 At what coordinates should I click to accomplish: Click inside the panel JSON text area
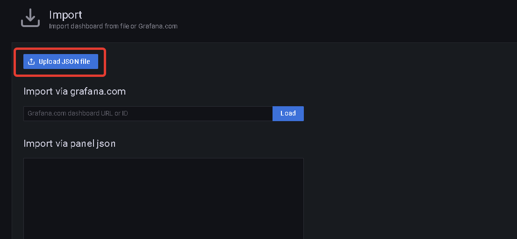point(163,198)
